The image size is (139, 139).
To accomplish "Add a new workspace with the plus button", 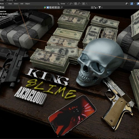I will point(16,1).
